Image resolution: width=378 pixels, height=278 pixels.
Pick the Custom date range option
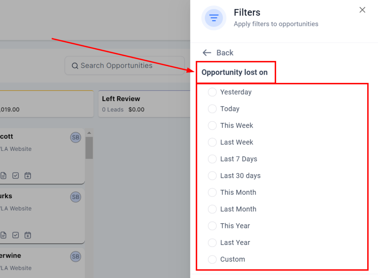212,259
